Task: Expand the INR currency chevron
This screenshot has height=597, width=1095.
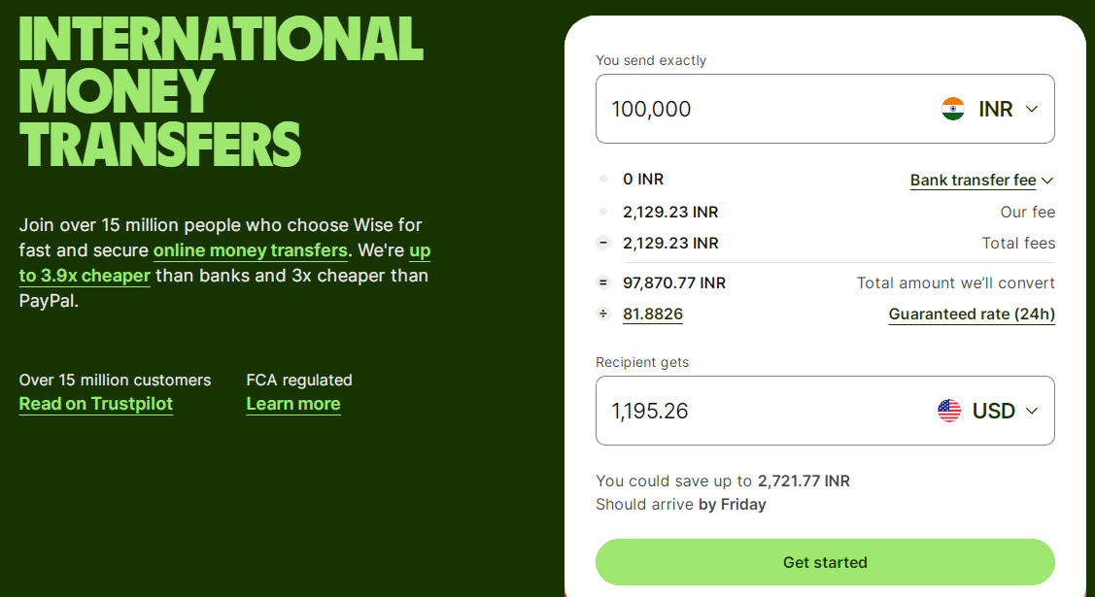Action: coord(1032,109)
